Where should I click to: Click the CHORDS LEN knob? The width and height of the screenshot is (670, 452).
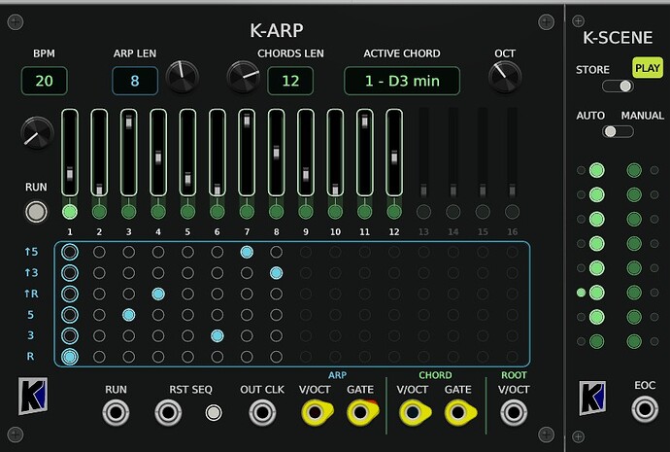(x=243, y=77)
